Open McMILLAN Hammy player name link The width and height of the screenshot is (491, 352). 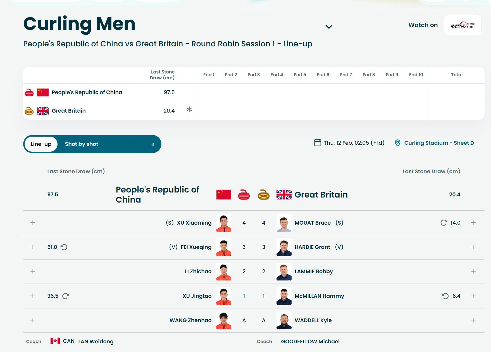319,296
